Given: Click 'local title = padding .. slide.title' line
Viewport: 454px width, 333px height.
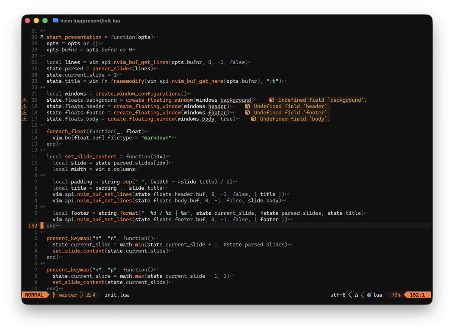Looking at the screenshot, I should coord(107,188).
